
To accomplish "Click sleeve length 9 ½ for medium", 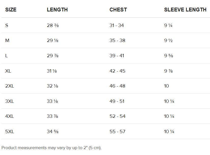I will point(169,40).
